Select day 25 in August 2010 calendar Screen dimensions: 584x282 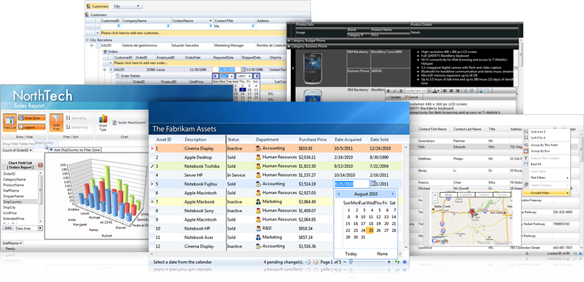[370, 230]
